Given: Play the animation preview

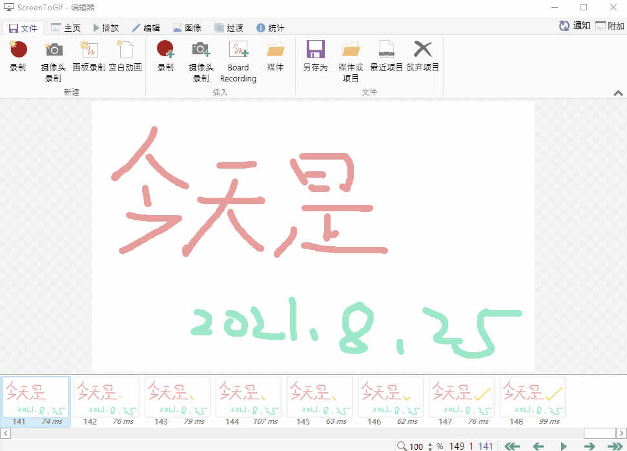Looking at the screenshot, I should (x=564, y=446).
